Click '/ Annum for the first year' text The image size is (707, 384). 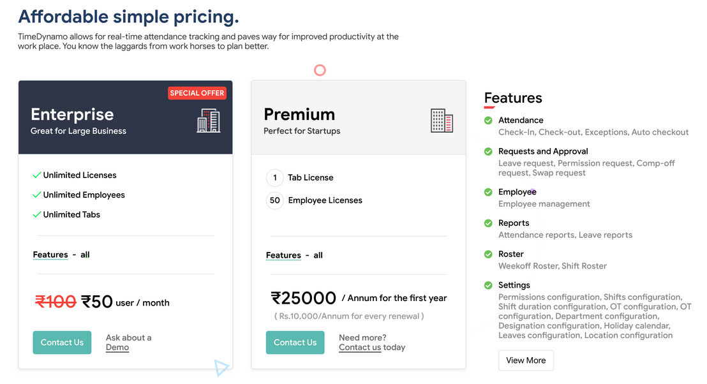pyautogui.click(x=394, y=298)
